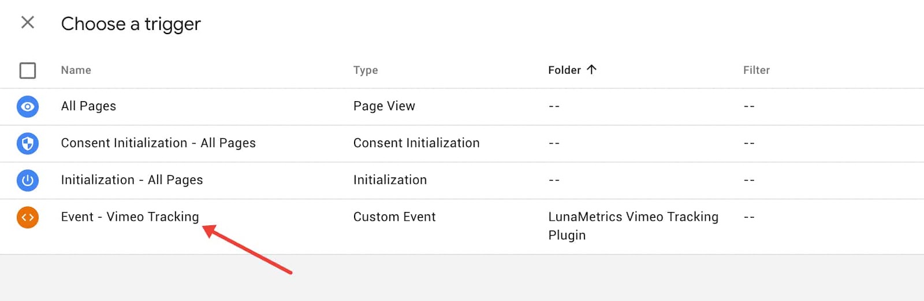Click the Initialization power icon
The width and height of the screenshot is (924, 301).
[x=28, y=180]
